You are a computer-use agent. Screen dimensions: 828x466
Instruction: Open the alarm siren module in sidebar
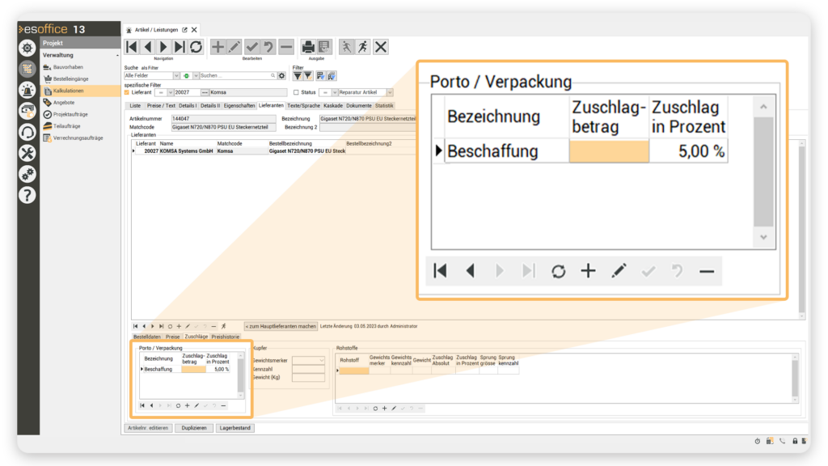pos(27,90)
